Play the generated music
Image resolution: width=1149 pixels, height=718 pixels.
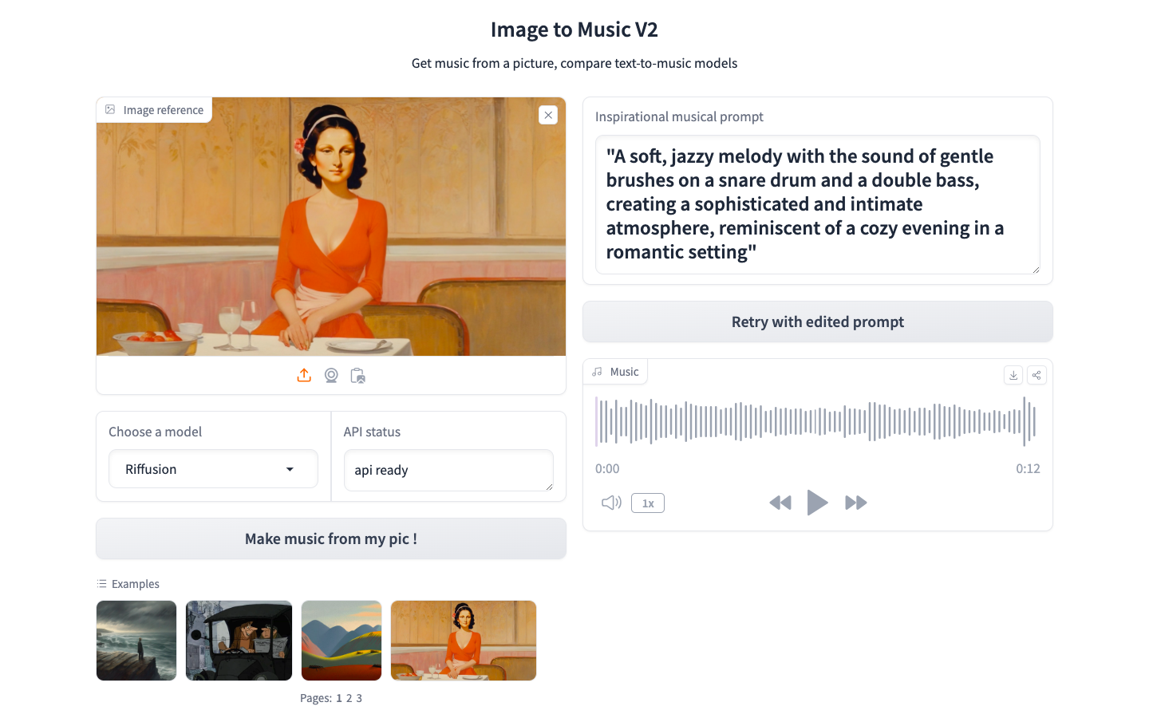817,503
